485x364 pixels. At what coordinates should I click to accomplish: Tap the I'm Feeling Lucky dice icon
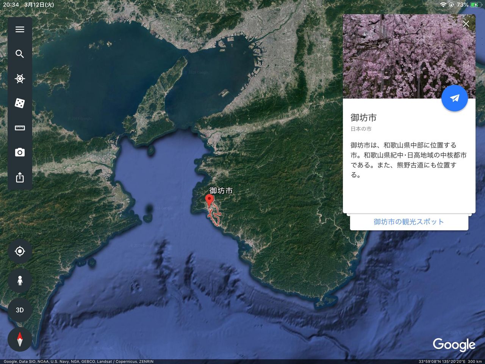20,103
